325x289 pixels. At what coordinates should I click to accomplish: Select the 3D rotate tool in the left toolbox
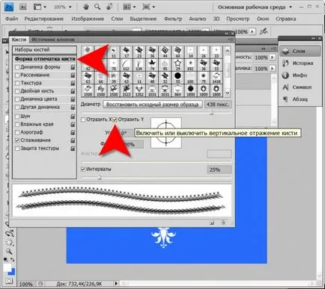pos(10,234)
